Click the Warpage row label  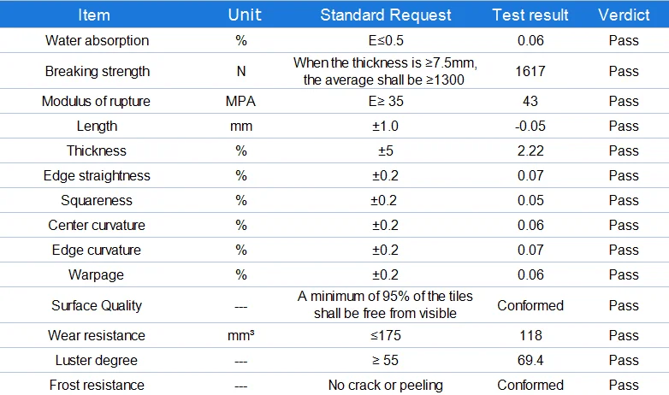pyautogui.click(x=97, y=274)
